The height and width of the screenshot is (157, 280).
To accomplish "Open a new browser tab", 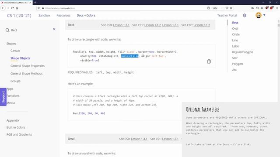I will click(x=35, y=3).
